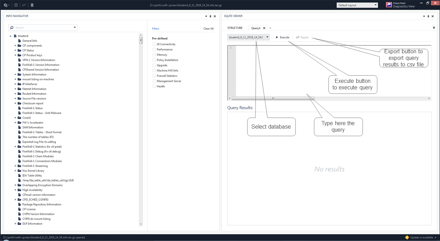Open the search box dropdown arrow
Screen dimensions: 440x241
[75, 28]
